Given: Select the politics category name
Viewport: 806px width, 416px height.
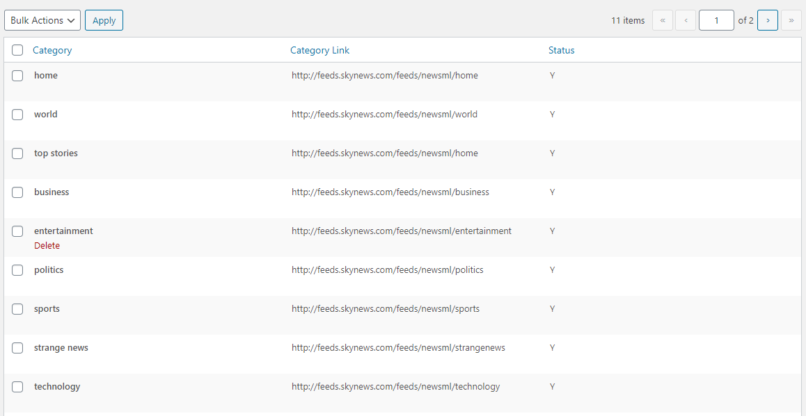Looking at the screenshot, I should pyautogui.click(x=48, y=269).
